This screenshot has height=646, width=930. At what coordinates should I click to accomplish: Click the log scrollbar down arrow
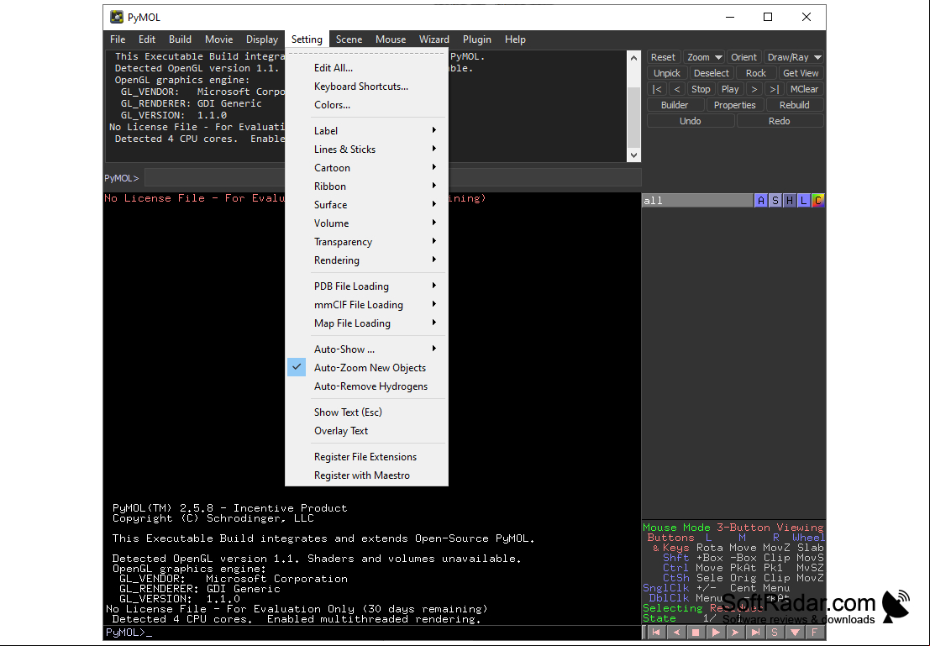click(x=633, y=155)
